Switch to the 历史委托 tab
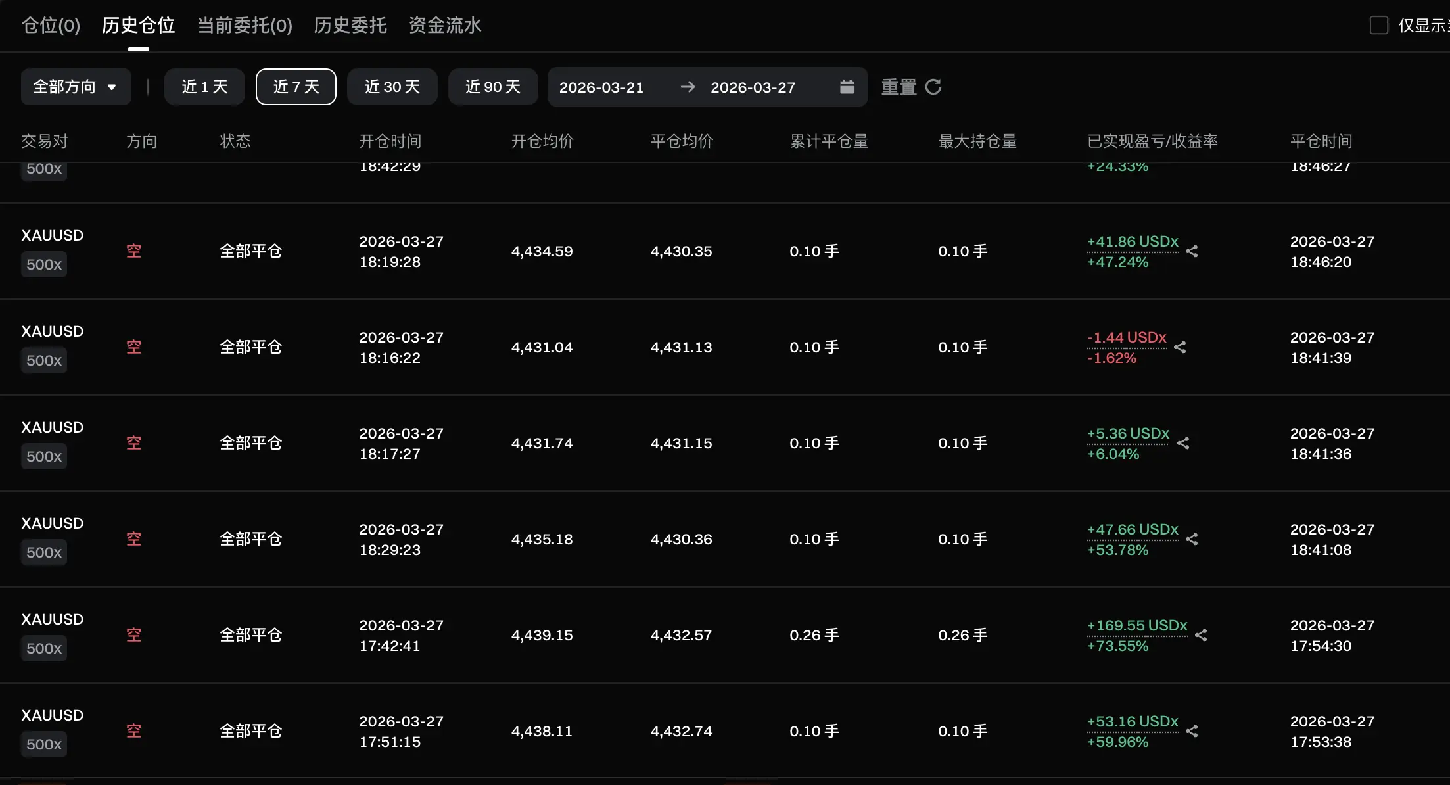Screen dimensions: 1450x785 [350, 25]
